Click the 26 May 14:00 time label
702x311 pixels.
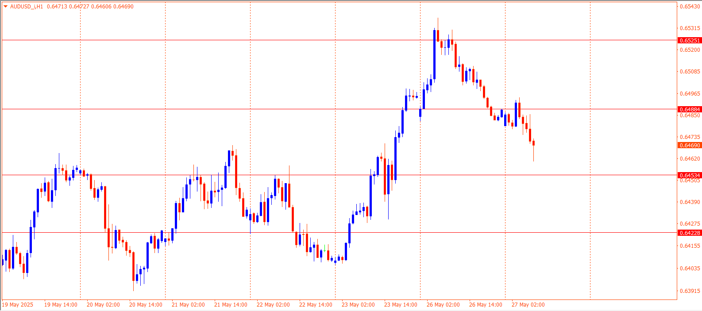[x=486, y=305]
